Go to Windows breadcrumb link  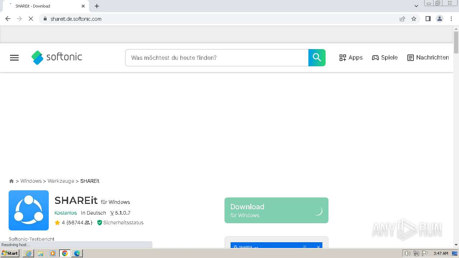coord(31,181)
